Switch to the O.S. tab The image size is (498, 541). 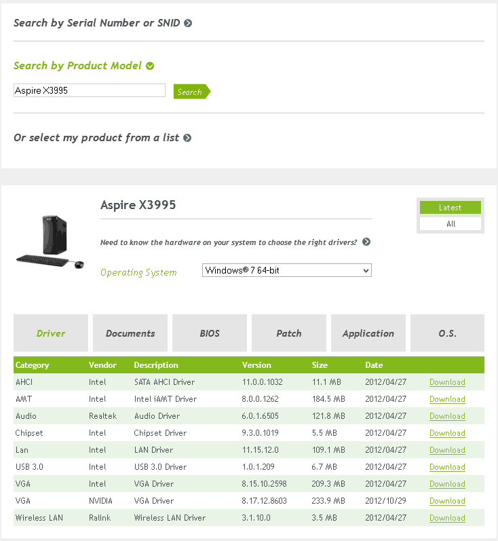click(447, 333)
